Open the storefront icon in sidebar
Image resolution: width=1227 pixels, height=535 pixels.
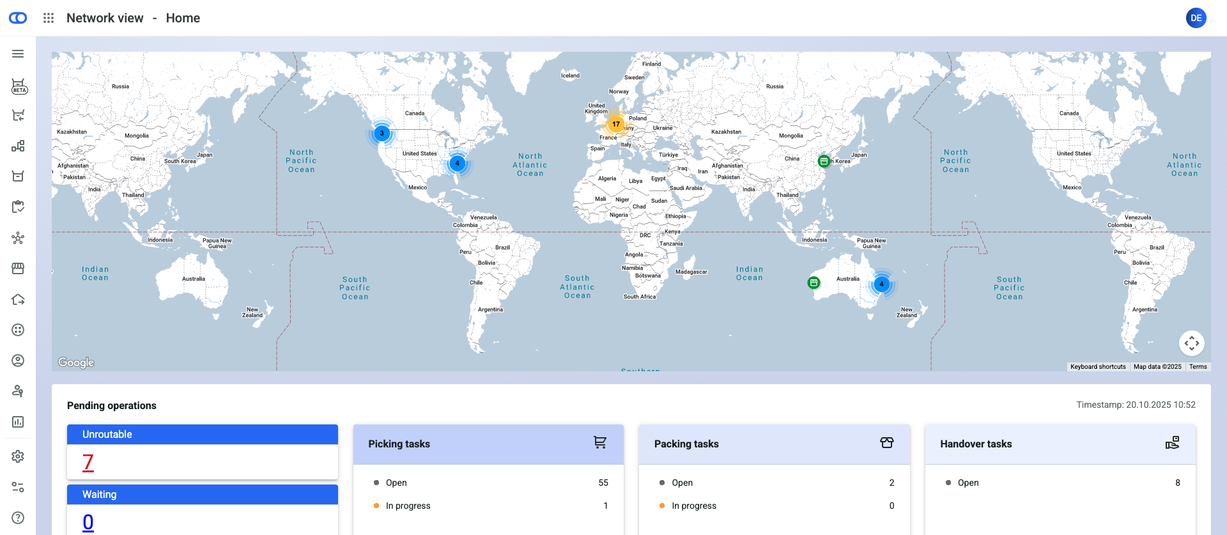18,268
